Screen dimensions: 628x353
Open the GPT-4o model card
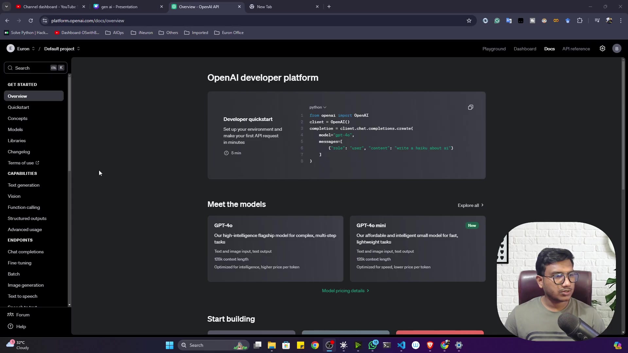[x=275, y=249]
